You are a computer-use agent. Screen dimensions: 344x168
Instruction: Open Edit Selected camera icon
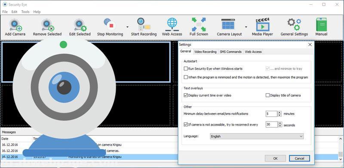click(x=80, y=25)
